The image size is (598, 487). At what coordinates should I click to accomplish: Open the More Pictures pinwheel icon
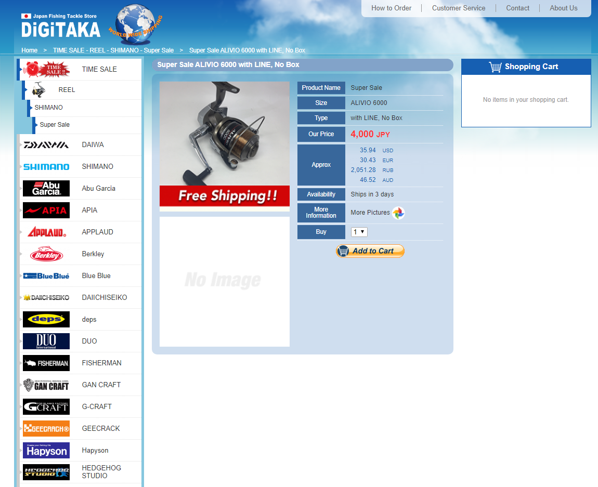(398, 213)
